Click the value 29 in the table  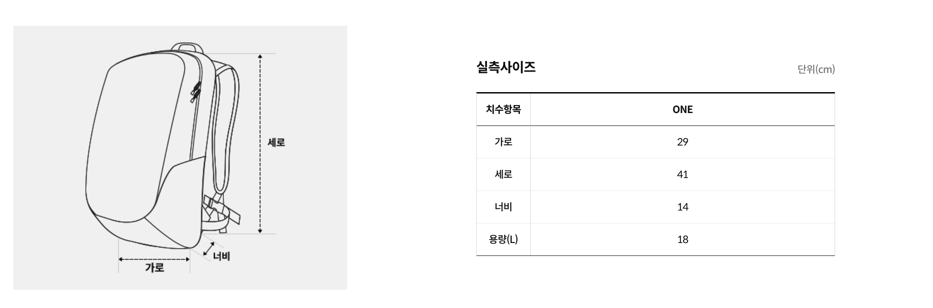tap(682, 142)
